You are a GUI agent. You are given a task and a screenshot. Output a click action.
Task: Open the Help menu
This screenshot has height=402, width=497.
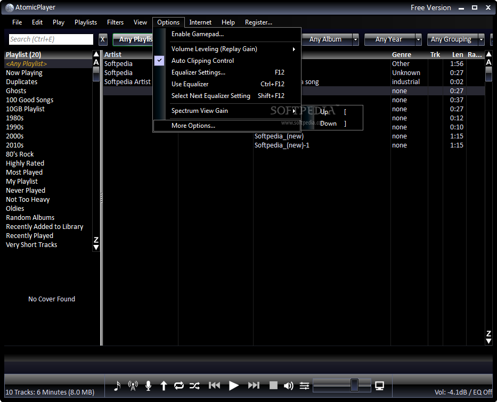tap(228, 22)
